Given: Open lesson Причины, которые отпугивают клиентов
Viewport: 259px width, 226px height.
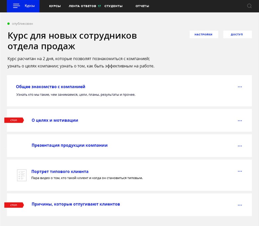Looking at the screenshot, I should pyautogui.click(x=76, y=204).
